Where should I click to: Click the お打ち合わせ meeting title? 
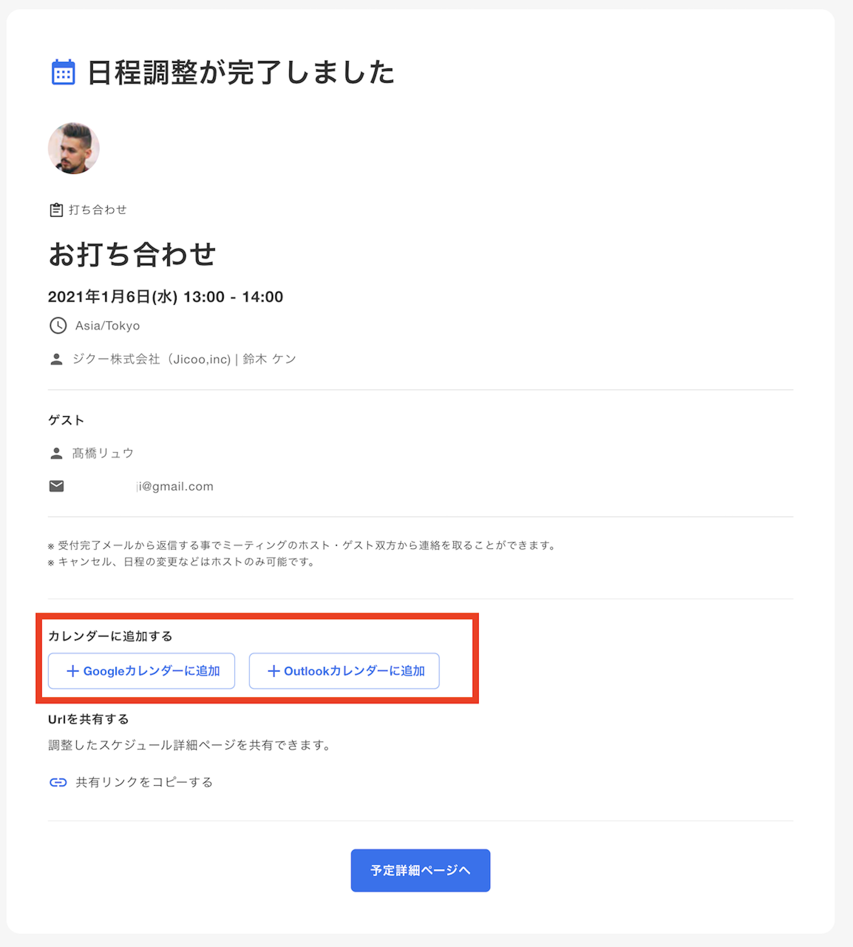132,254
